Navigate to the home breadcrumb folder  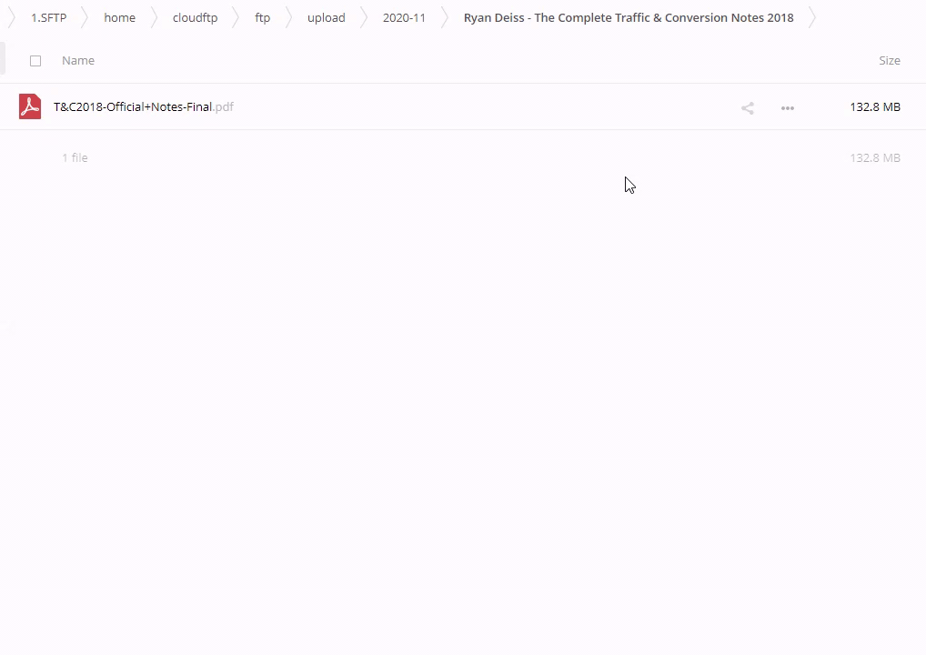click(119, 17)
